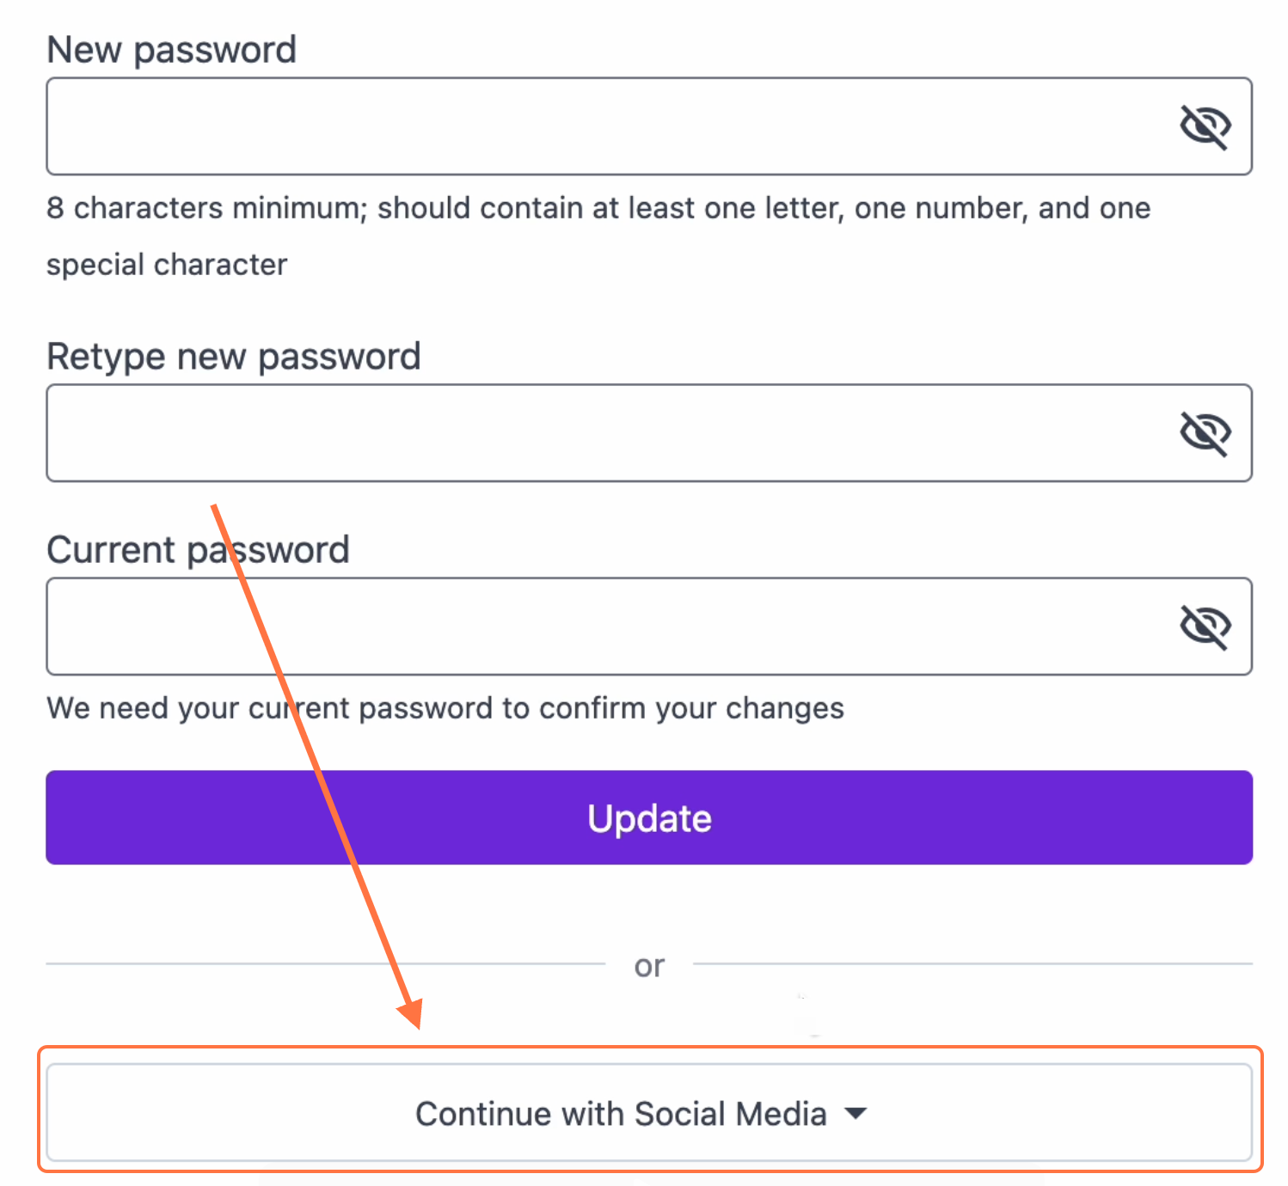Click the "Retype new password" label
1288x1186 pixels.
(233, 357)
